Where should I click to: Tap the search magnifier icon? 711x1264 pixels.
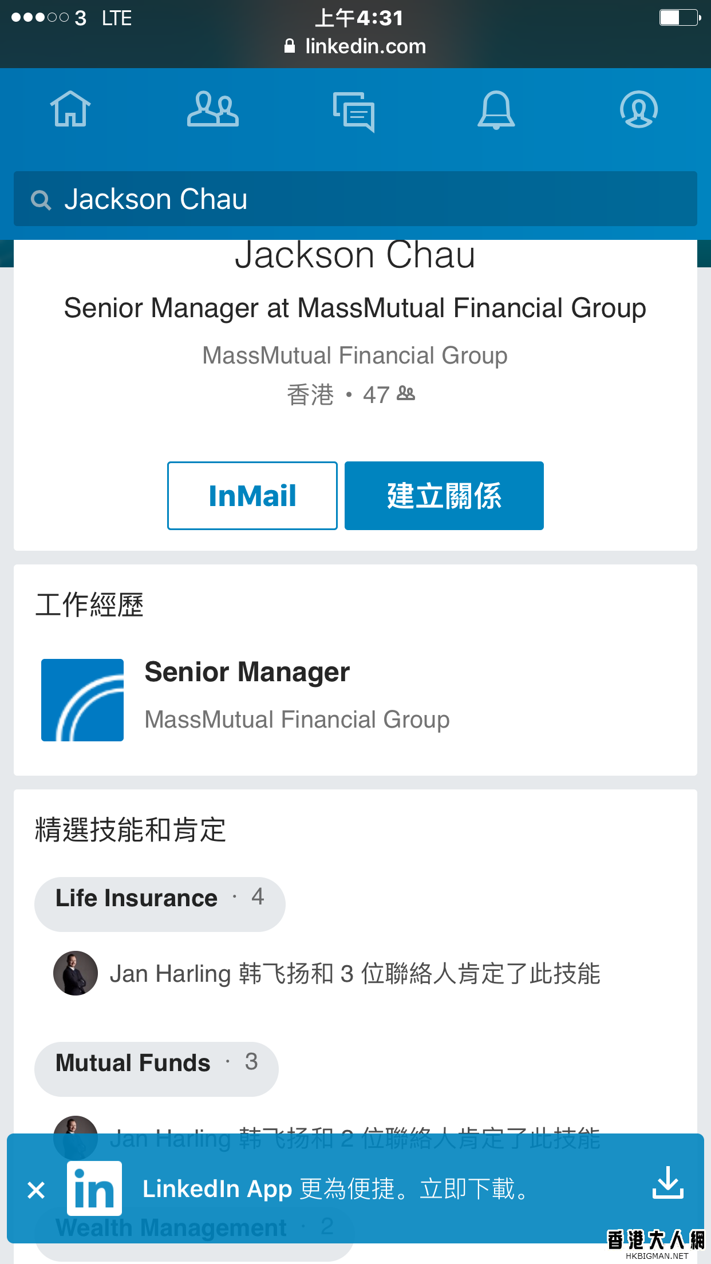[41, 200]
